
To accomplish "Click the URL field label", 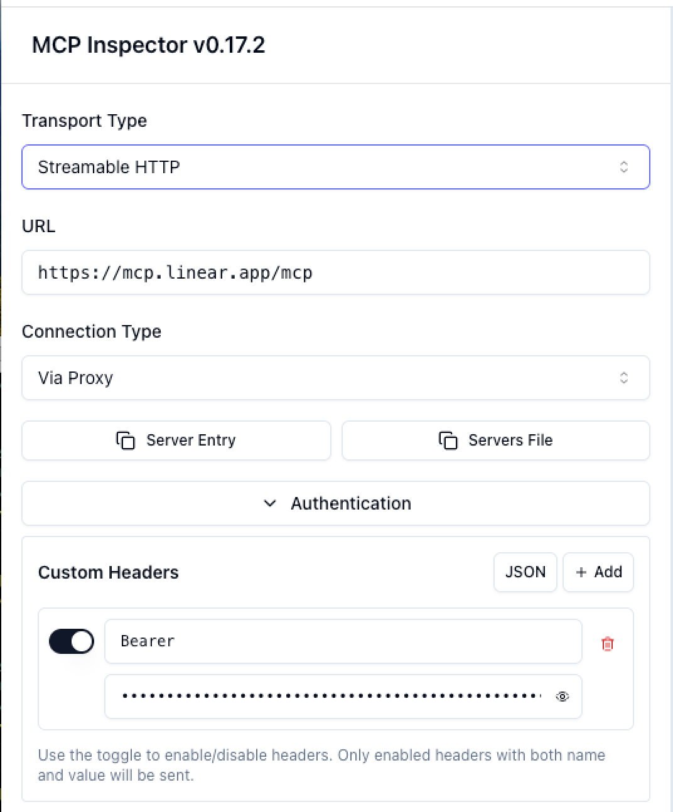I will point(38,226).
